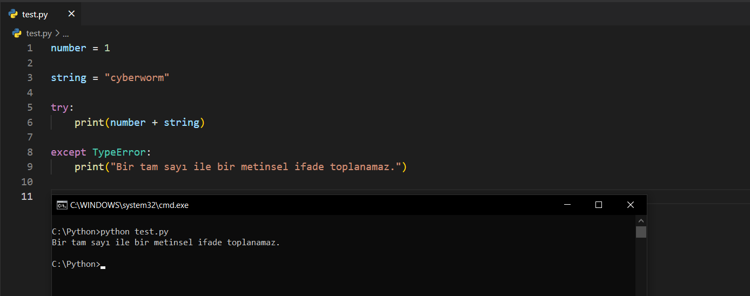Click line number 6 in the gutter
750x296 pixels.
[x=30, y=123]
